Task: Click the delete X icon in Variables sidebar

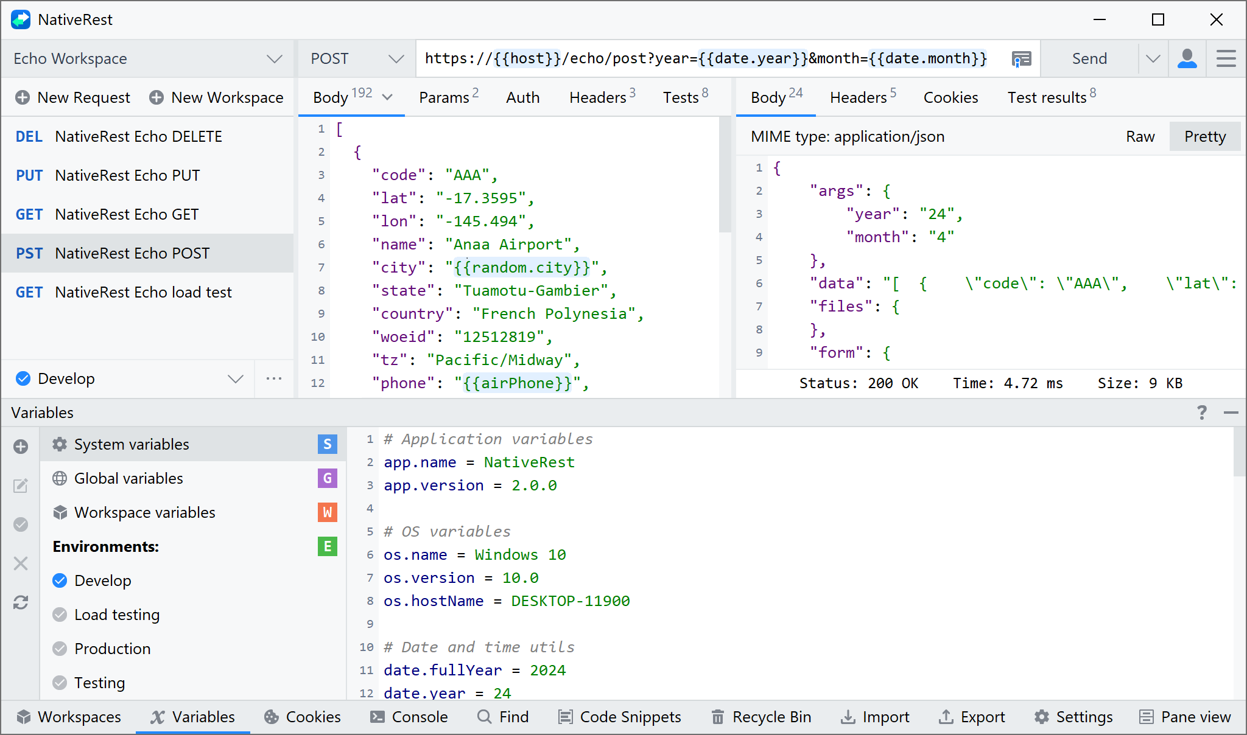Action: [x=21, y=563]
